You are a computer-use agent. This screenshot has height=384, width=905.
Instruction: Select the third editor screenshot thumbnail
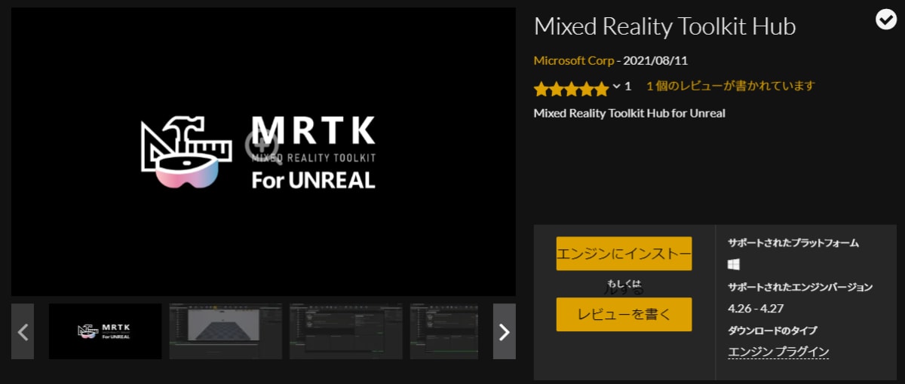(346, 331)
